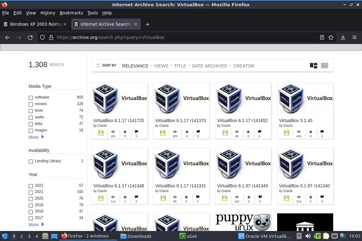Sort results by TITLE
The height and width of the screenshot is (241, 362).
tap(180, 66)
